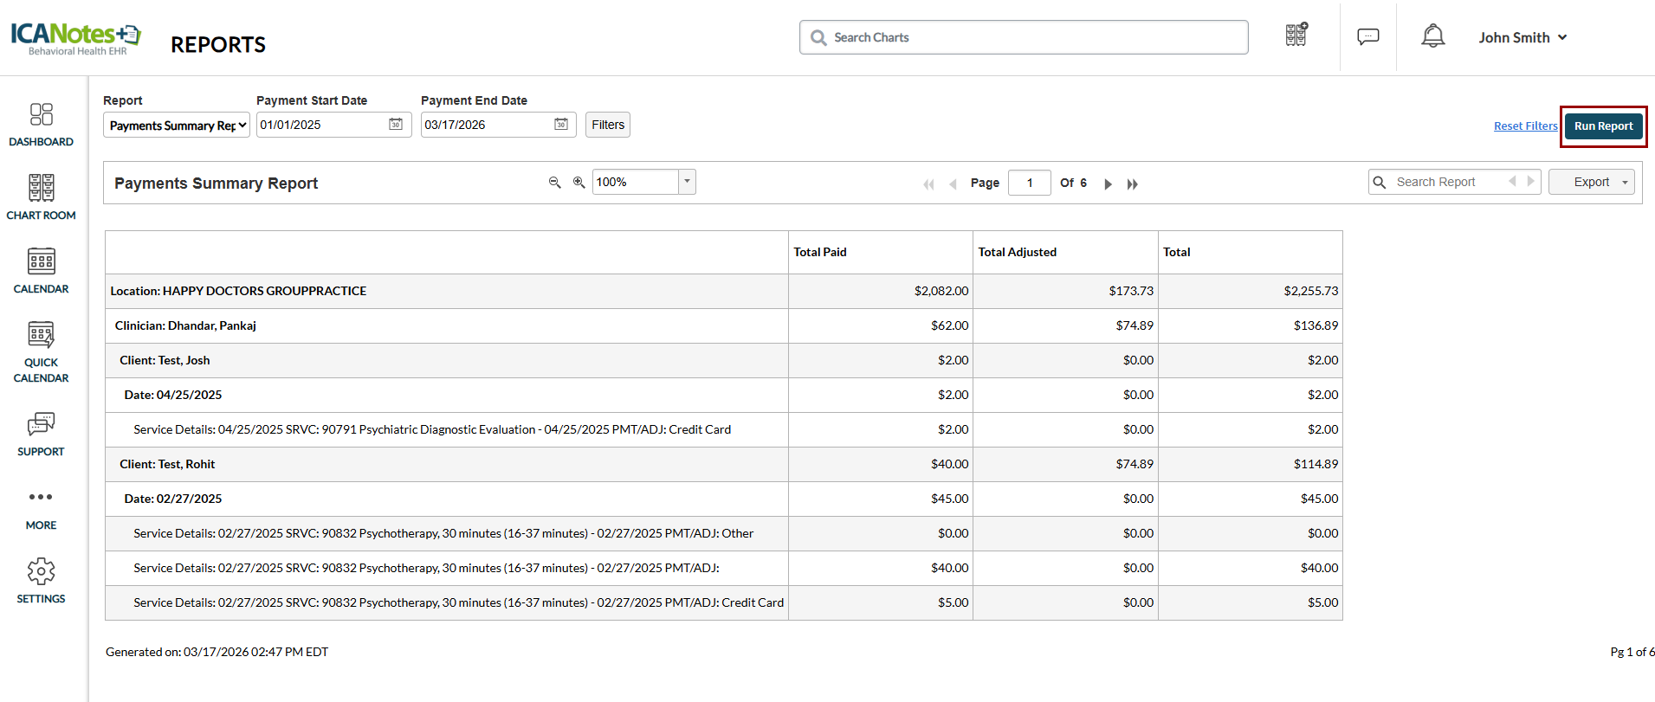
Task: Expand the Export dropdown
Action: tap(1591, 182)
